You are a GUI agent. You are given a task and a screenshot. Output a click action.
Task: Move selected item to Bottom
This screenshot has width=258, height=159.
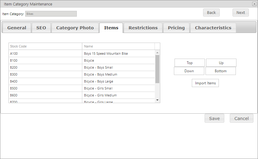(221, 71)
